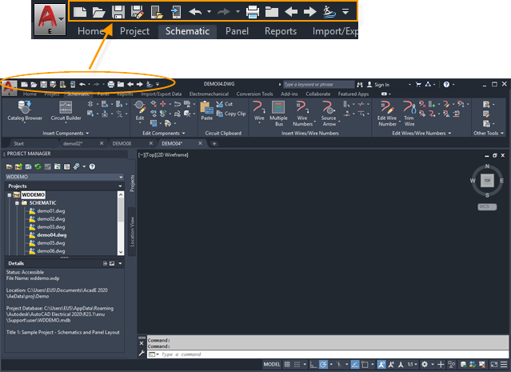This screenshot has width=511, height=372.
Task: Toggle annotation objects visibility in status bar
Action: point(381,364)
